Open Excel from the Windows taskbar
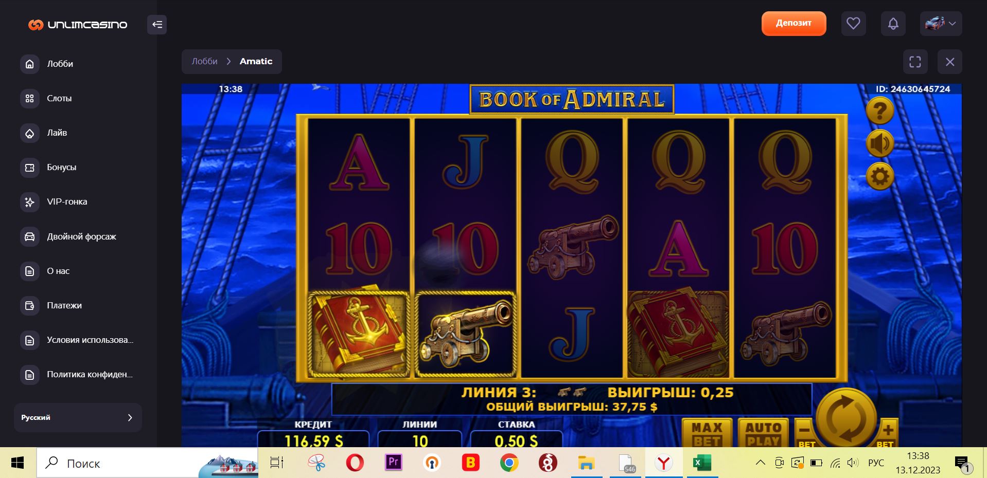The height and width of the screenshot is (478, 987). [702, 463]
